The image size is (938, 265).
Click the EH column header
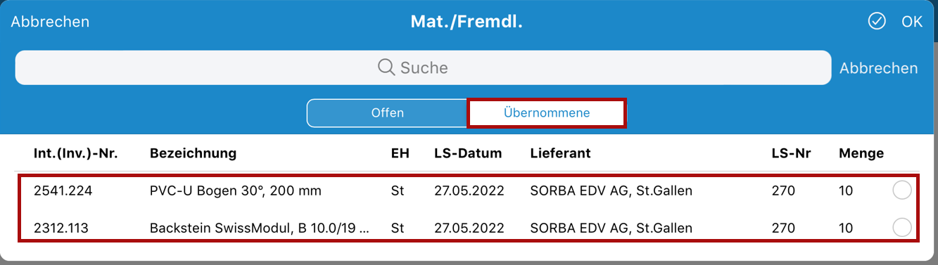click(x=399, y=153)
